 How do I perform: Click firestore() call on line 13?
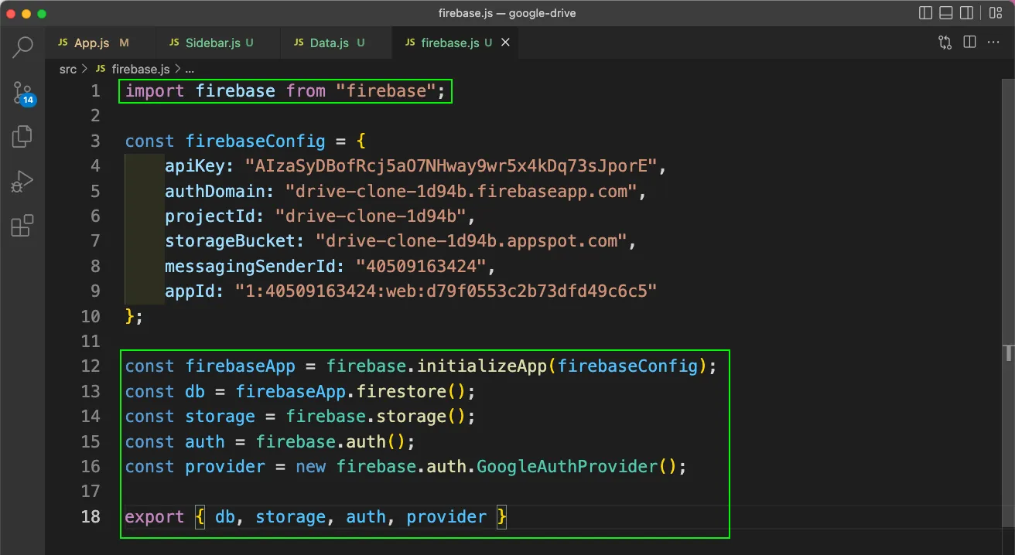412,391
